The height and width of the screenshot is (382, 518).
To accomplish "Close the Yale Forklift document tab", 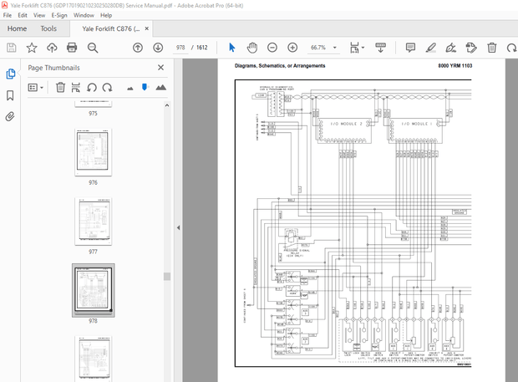I will [x=147, y=28].
